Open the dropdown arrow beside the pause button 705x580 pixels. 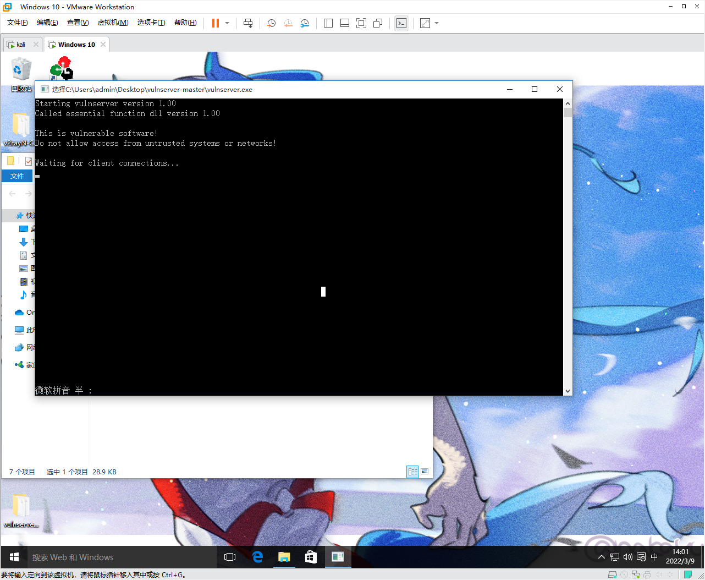[227, 23]
